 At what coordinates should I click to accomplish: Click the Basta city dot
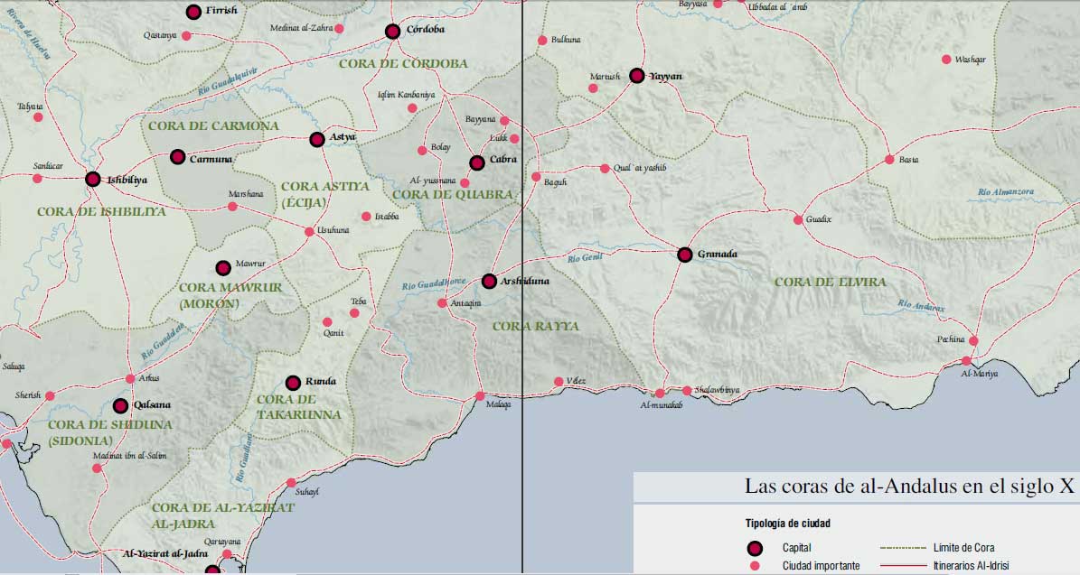889,160
